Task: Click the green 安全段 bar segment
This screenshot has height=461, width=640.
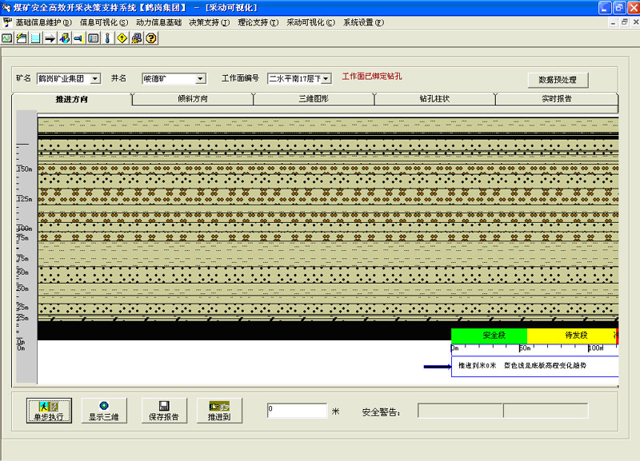Action: pyautogui.click(x=489, y=336)
